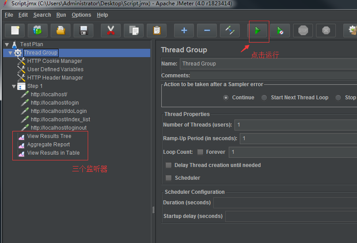Viewport: 357px width, 243px height.
Task: Click the Open file folder icon
Action: [60, 30]
